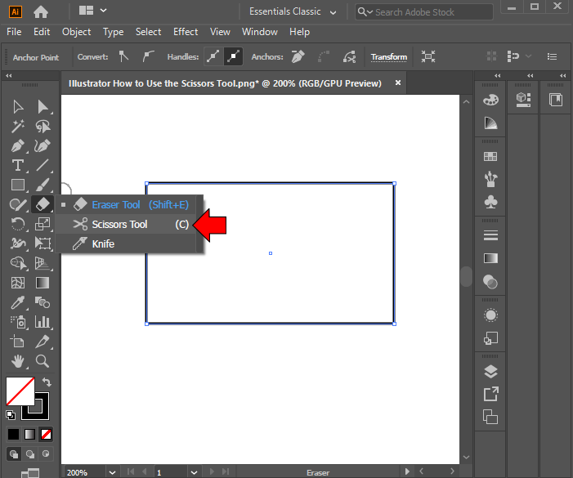
Task: Set paint to None mode
Action: [47, 434]
